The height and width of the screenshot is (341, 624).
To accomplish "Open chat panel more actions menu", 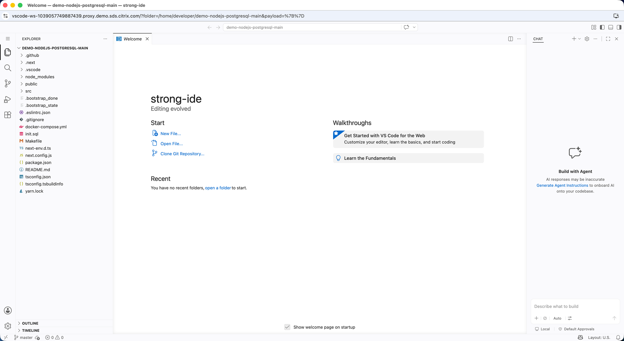I will (595, 39).
